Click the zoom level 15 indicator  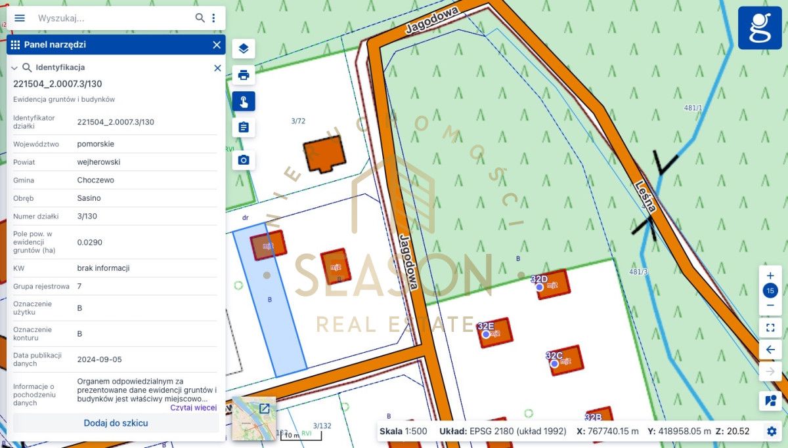point(770,291)
